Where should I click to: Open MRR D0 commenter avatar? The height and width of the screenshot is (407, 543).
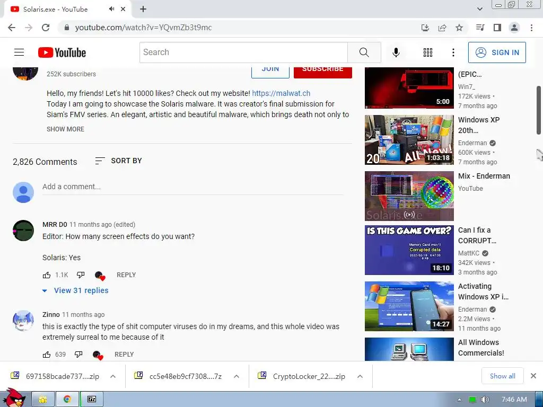click(x=23, y=231)
